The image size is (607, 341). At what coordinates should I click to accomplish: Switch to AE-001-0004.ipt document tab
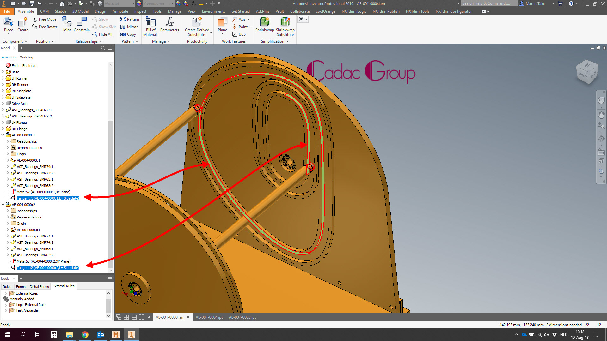click(209, 317)
